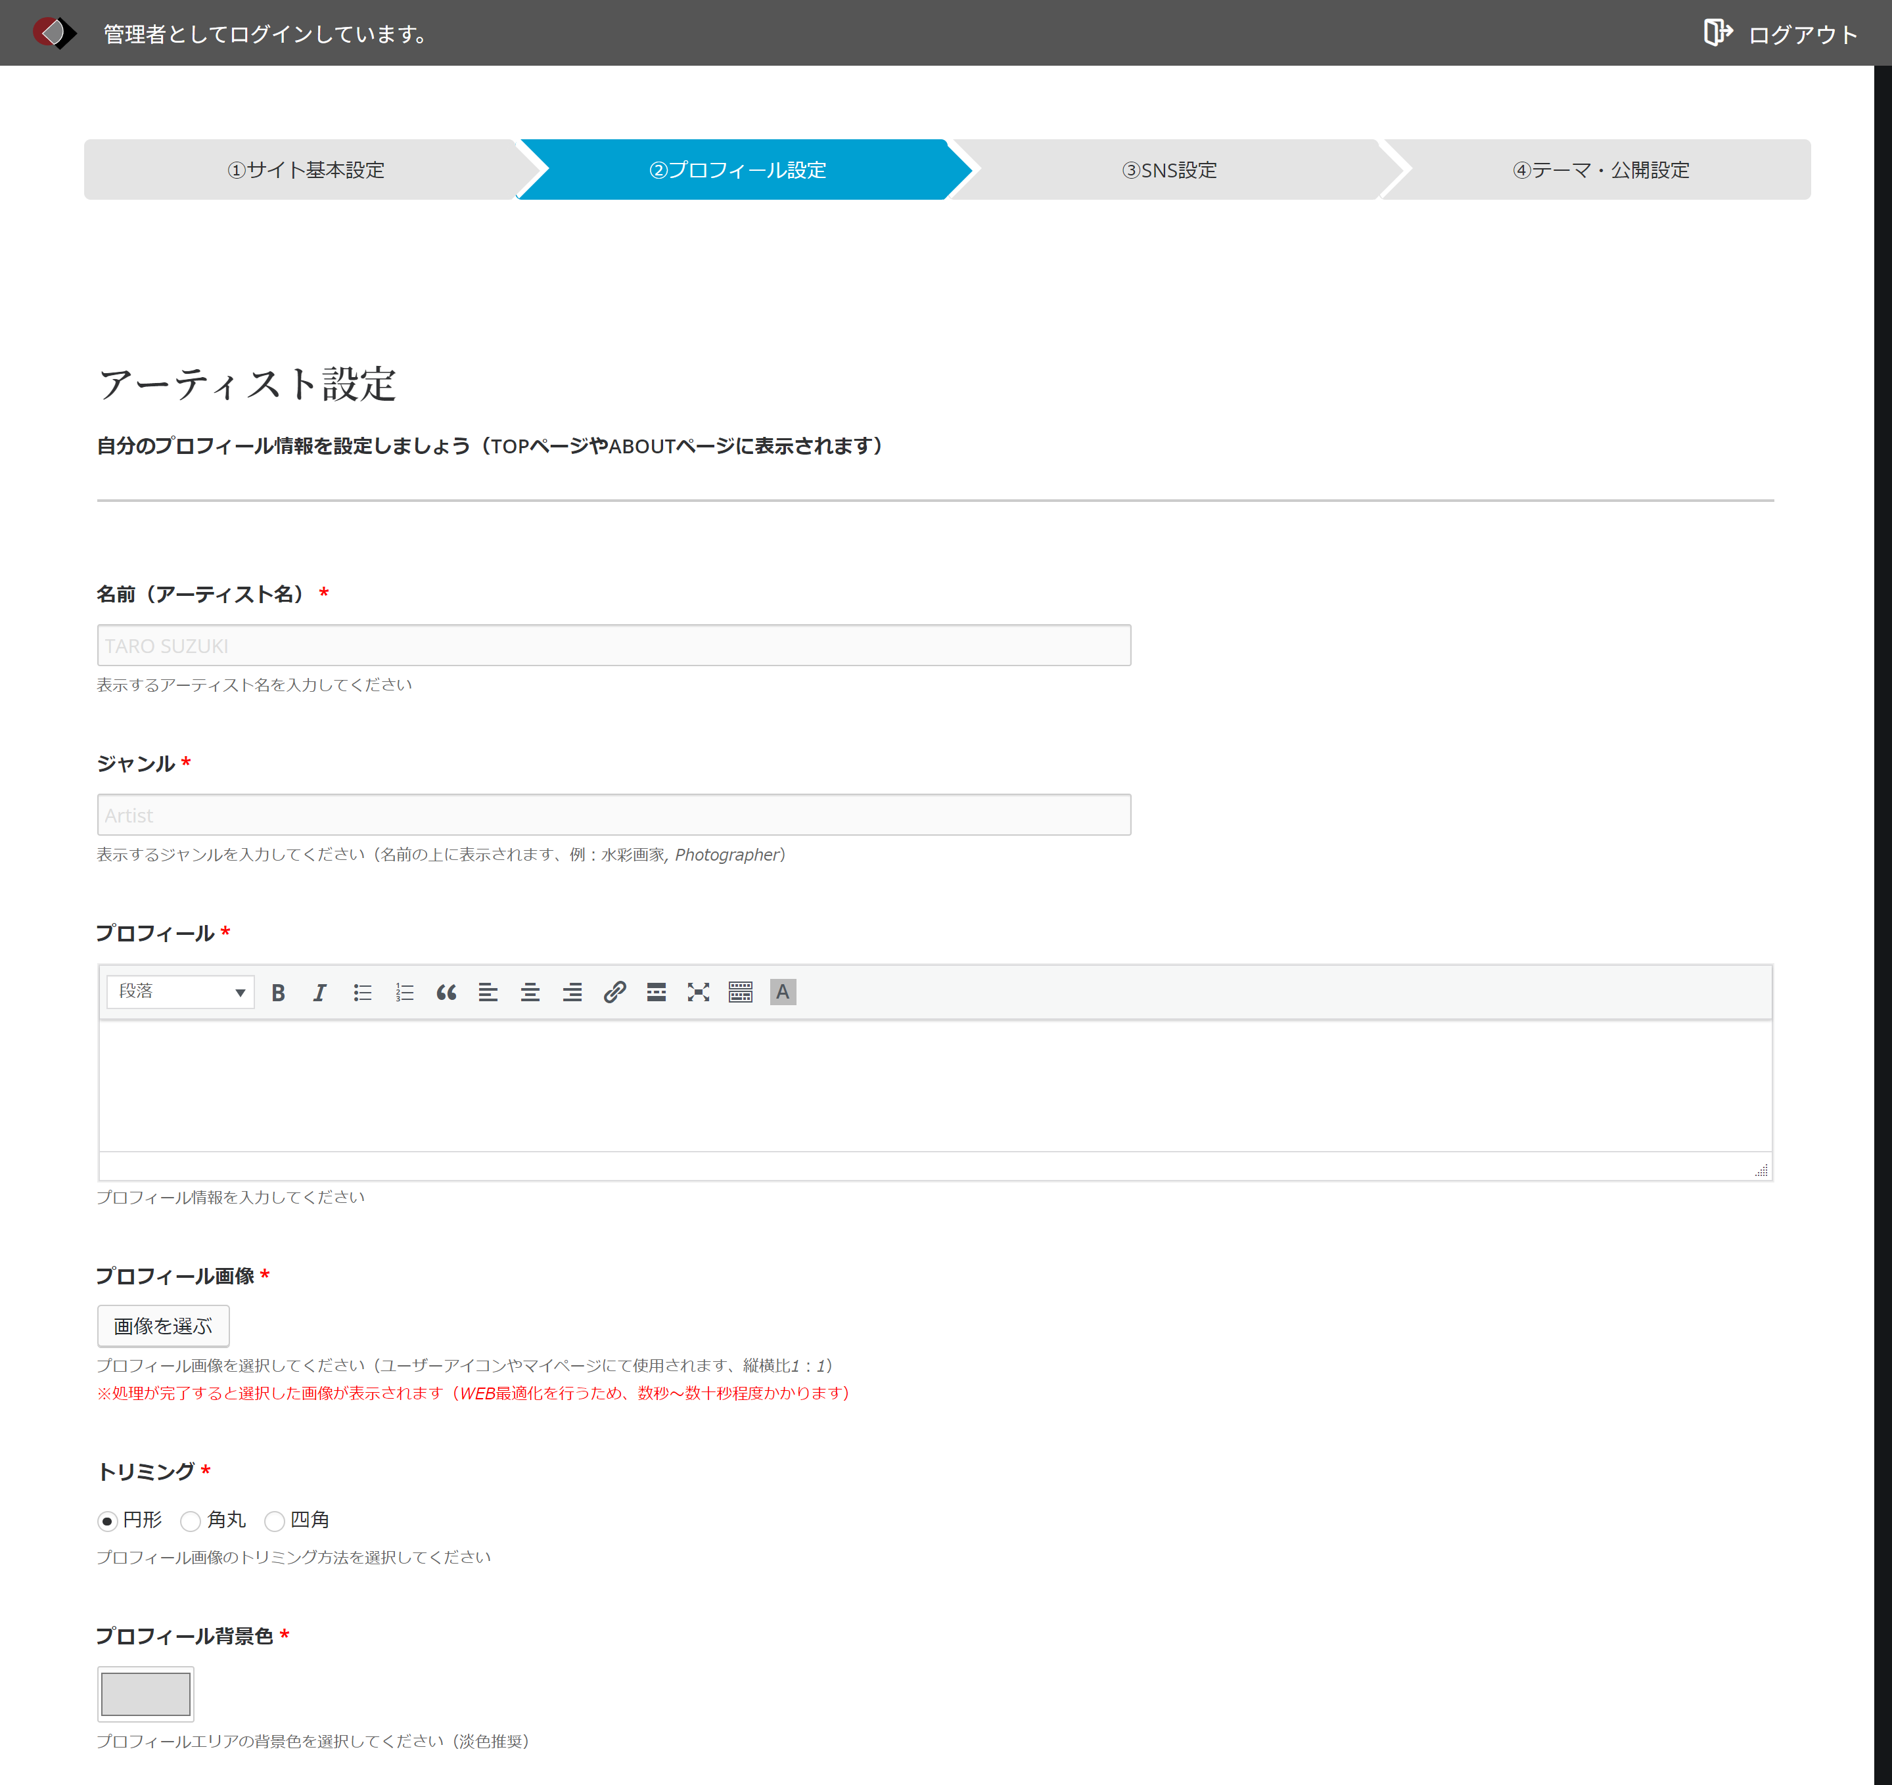Toggle italic formatting in profile editor
This screenshot has width=1892, height=1785.
[320, 993]
